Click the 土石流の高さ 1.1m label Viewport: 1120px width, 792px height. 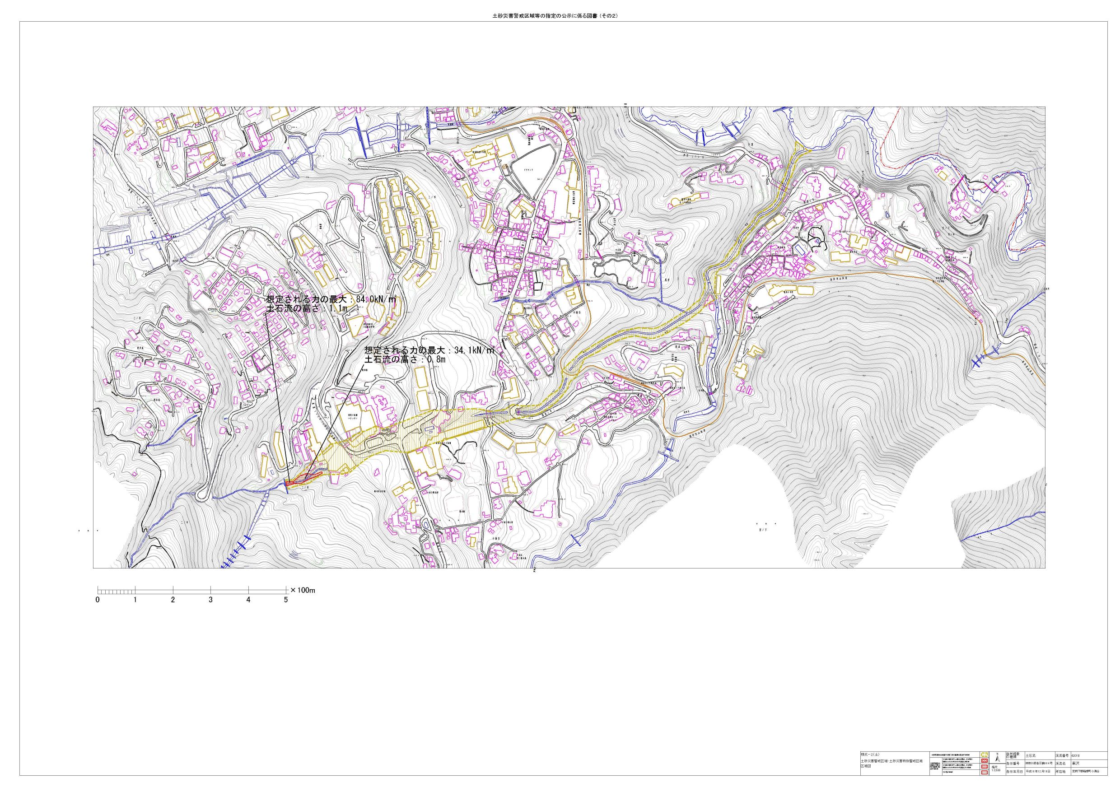pos(306,309)
